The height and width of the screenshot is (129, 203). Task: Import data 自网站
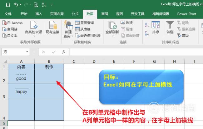(x=10, y=29)
